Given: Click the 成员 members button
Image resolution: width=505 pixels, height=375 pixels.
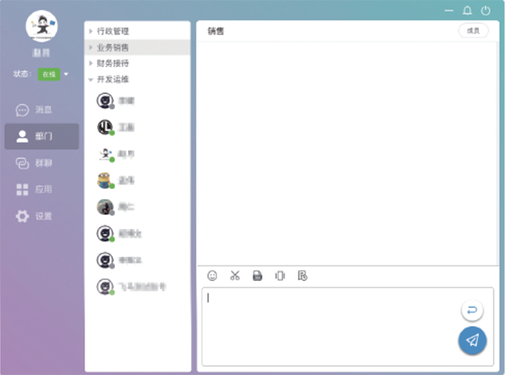Looking at the screenshot, I should pos(473,30).
